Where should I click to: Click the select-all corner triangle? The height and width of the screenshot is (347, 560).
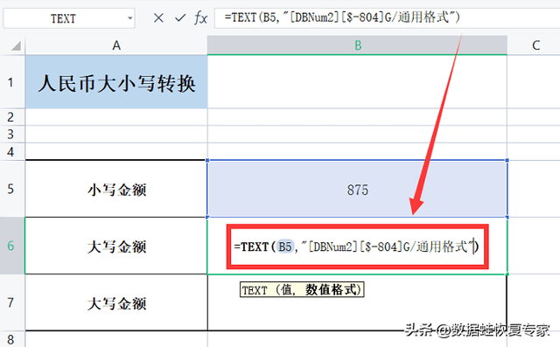pos(16,45)
